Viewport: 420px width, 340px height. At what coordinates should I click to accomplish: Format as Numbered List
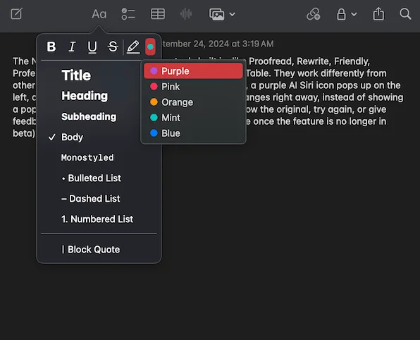tap(97, 219)
